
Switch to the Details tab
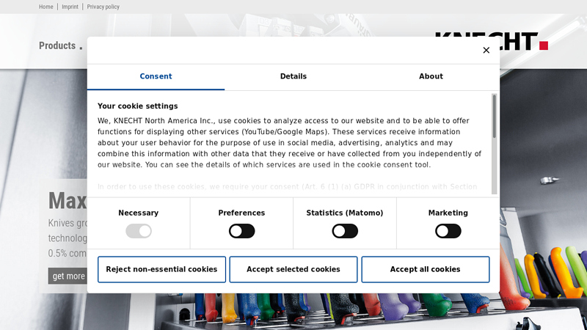(293, 76)
